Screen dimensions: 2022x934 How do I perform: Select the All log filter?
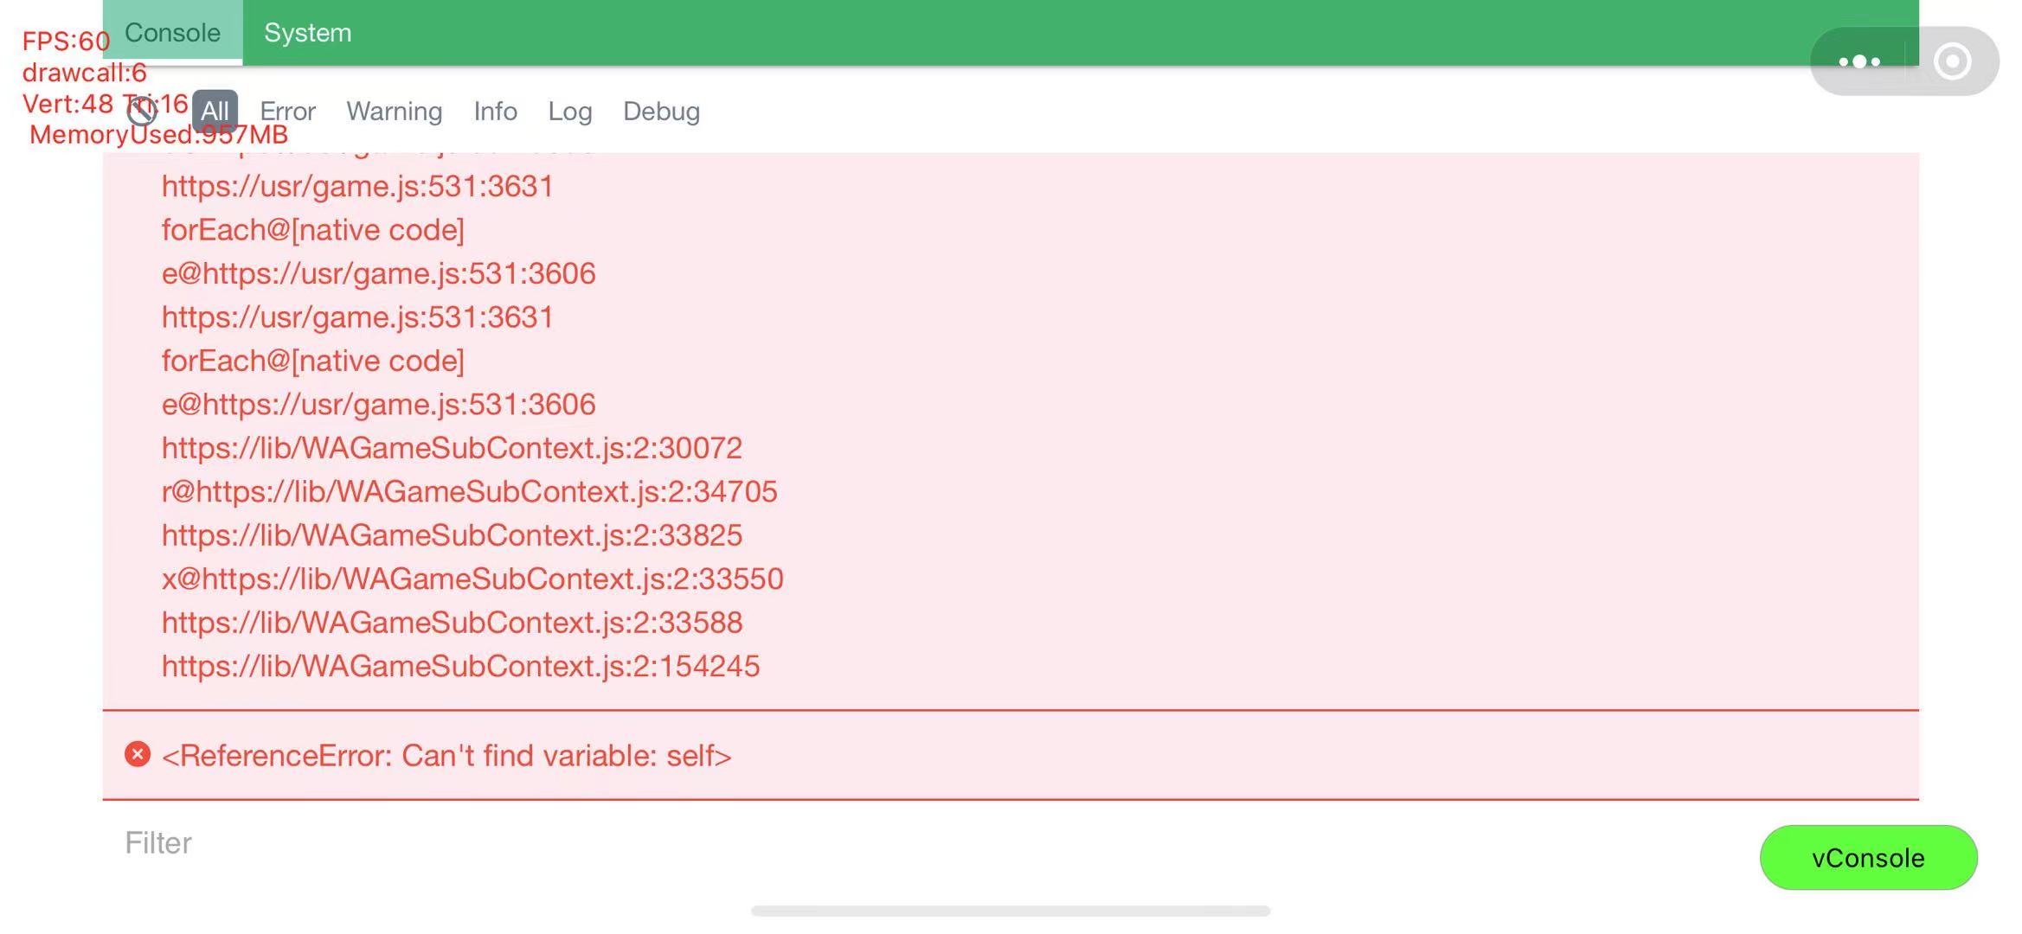coord(215,111)
